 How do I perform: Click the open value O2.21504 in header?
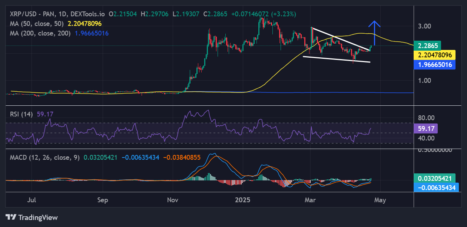click(x=123, y=14)
